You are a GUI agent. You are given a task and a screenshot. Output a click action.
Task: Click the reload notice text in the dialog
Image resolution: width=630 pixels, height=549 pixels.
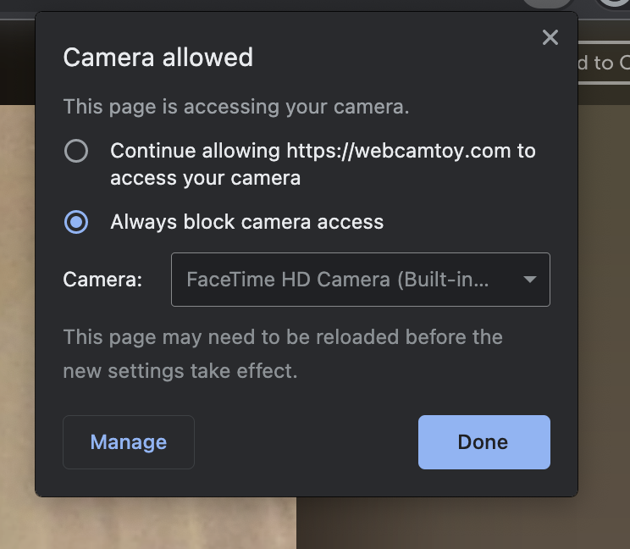click(283, 353)
